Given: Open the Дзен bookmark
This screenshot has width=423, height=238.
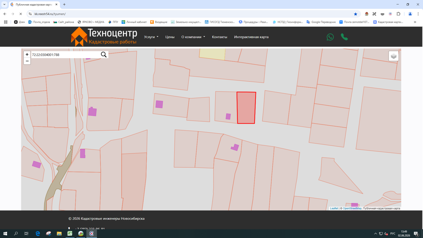Looking at the screenshot, I should tap(19, 22).
